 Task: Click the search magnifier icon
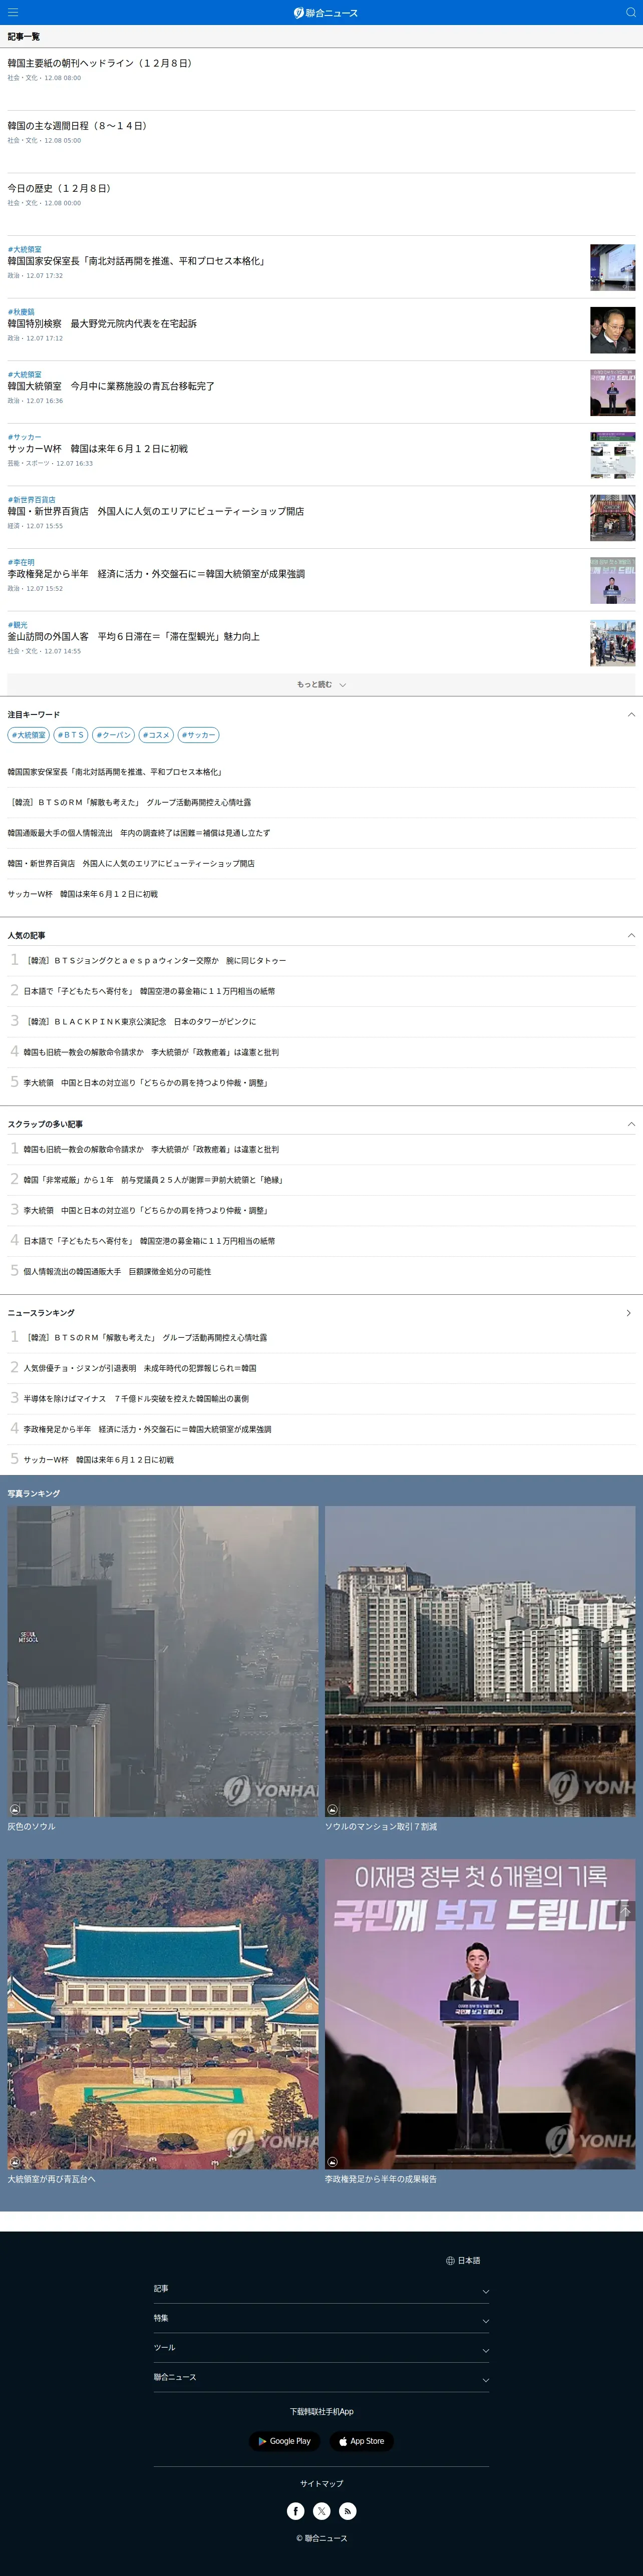(630, 12)
